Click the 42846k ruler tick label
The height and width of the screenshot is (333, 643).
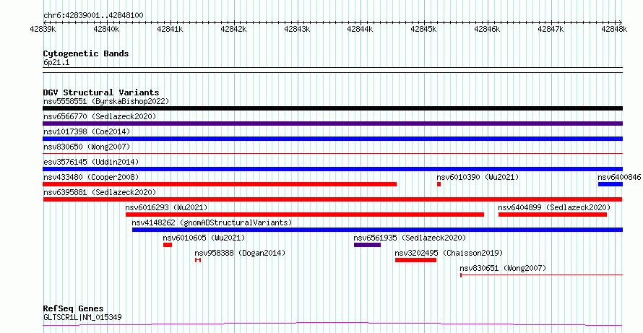coord(488,29)
